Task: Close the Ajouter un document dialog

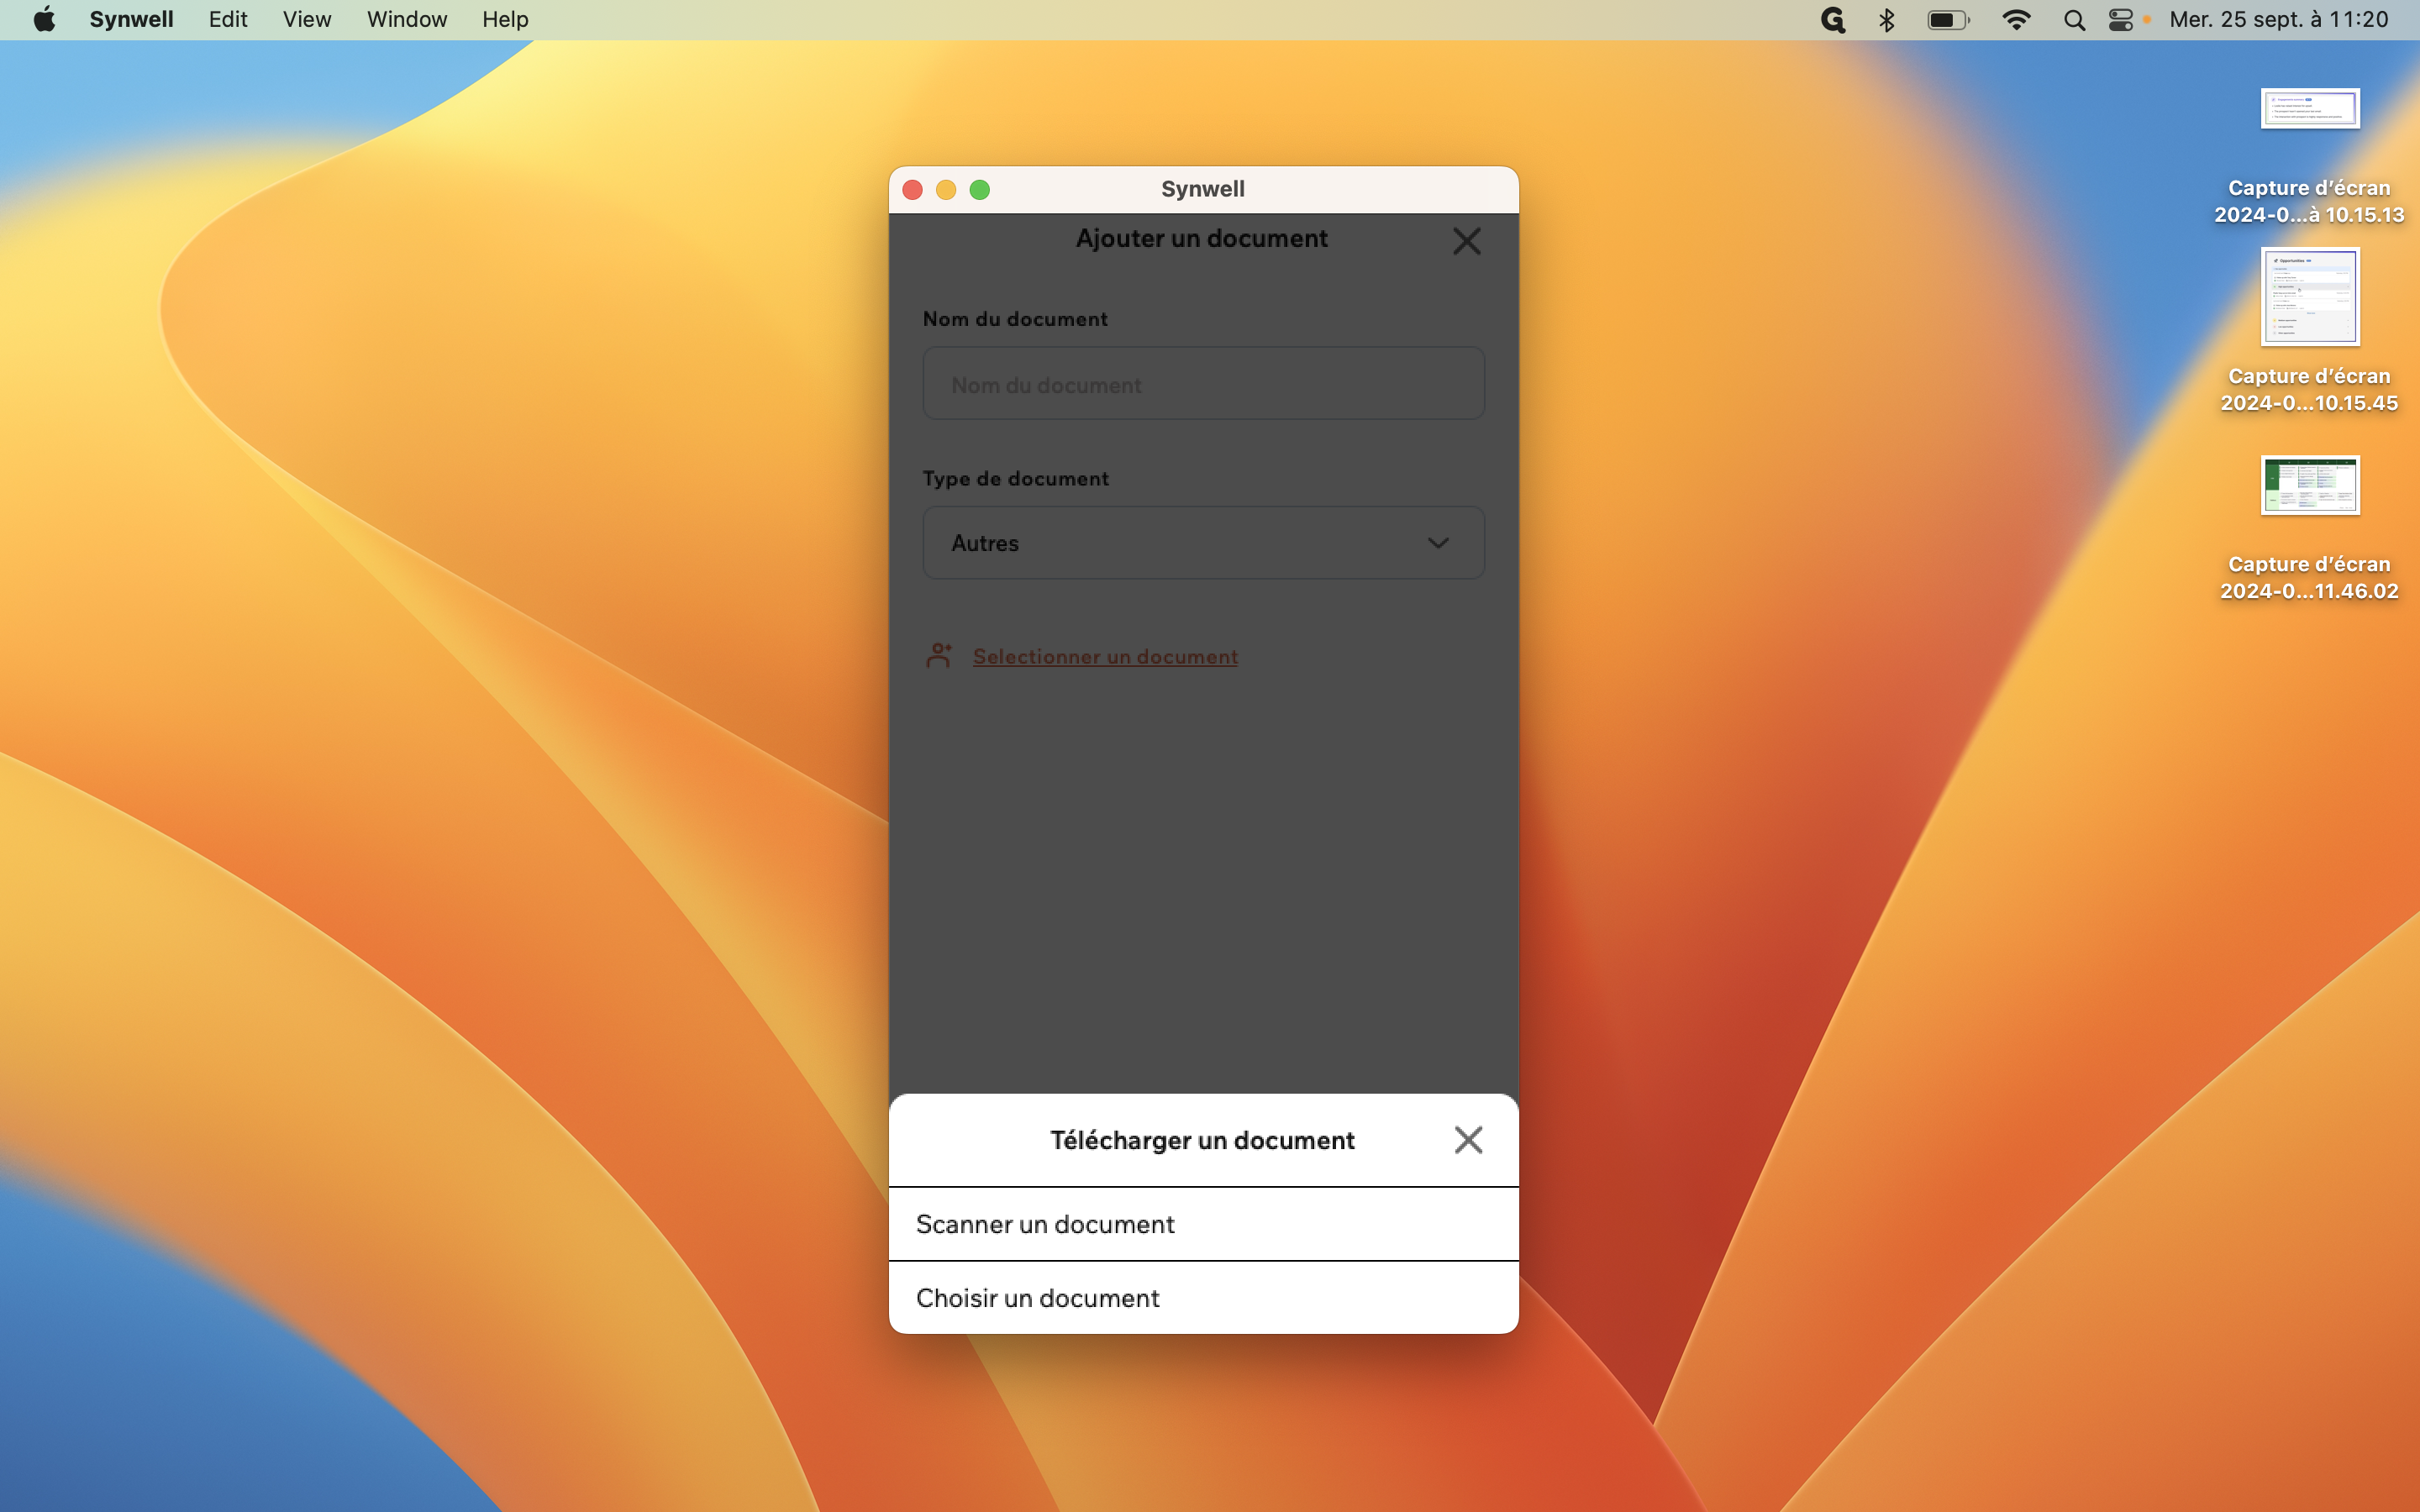Action: click(x=1466, y=241)
